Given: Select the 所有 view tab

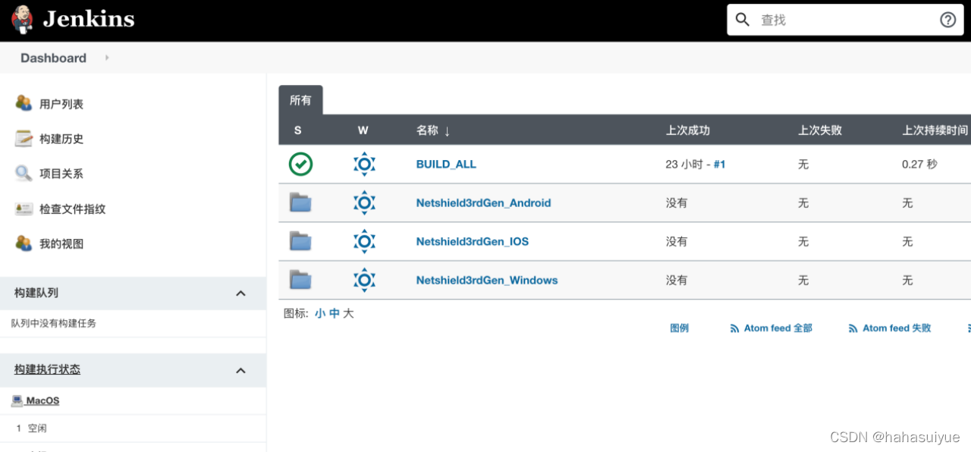Looking at the screenshot, I should [300, 100].
